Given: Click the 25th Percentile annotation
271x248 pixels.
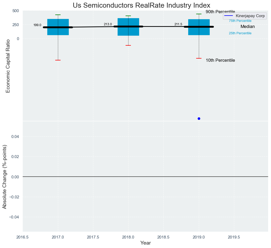Looking at the screenshot, I should 240,33.
